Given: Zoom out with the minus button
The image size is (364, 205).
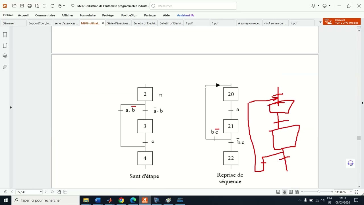Looking at the screenshot, I should [302, 192].
